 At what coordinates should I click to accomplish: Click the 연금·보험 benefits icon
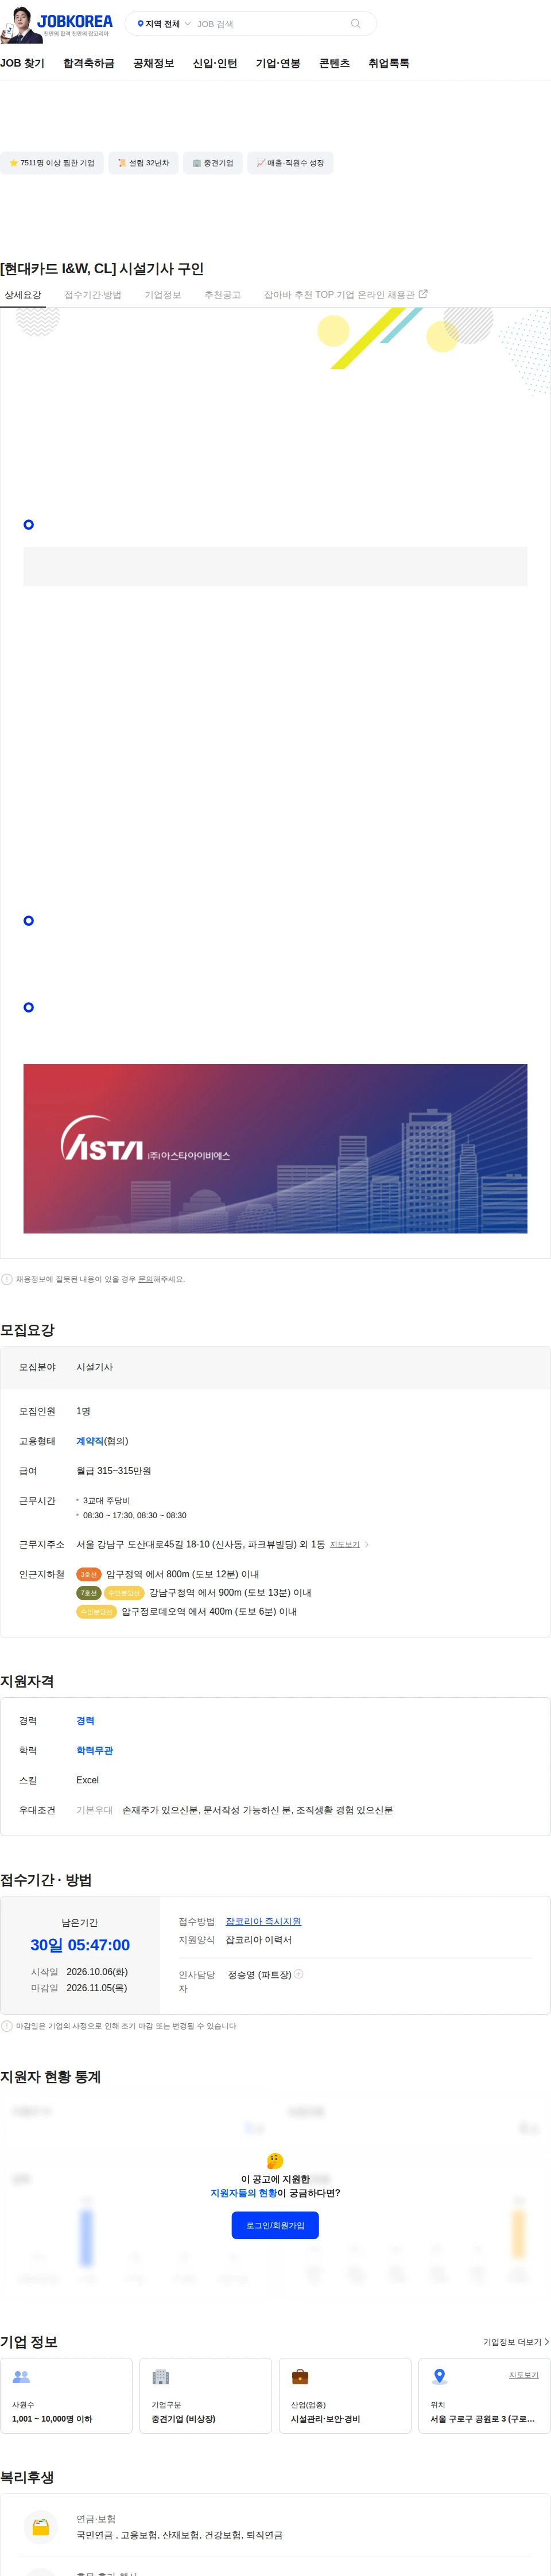pos(41,2527)
